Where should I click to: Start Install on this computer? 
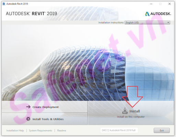click(x=131, y=113)
